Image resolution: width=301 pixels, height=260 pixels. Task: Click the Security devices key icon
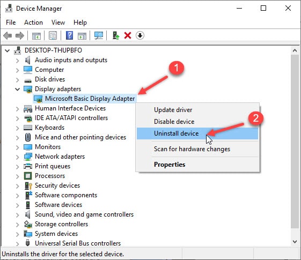point(28,185)
